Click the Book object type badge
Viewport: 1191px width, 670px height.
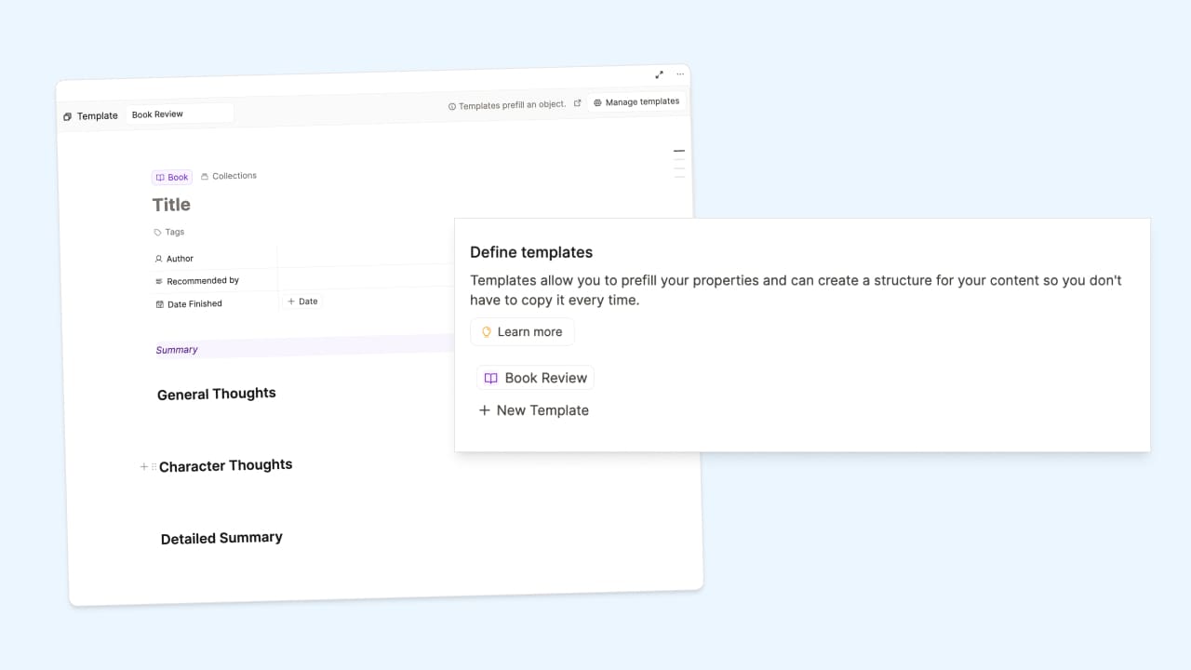(x=172, y=177)
